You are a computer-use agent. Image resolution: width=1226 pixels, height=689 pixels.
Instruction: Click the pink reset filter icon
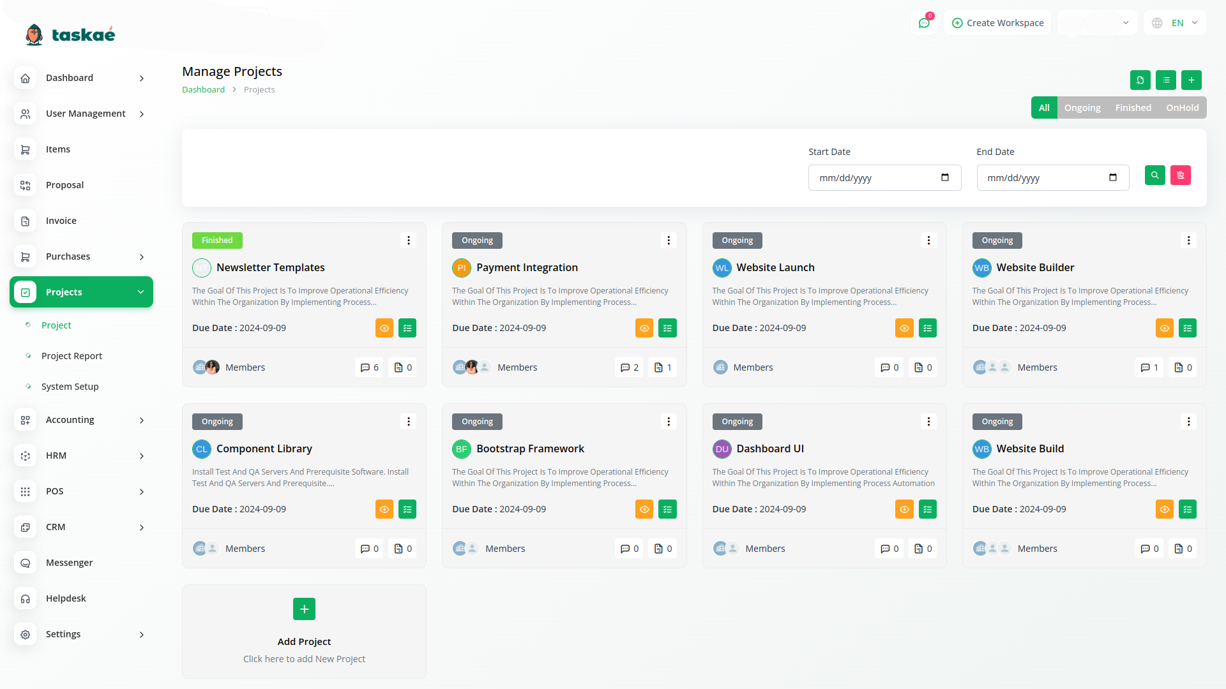tap(1181, 175)
